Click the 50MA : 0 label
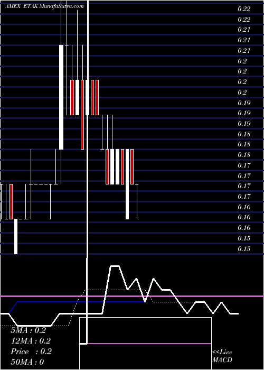 tap(27, 362)
